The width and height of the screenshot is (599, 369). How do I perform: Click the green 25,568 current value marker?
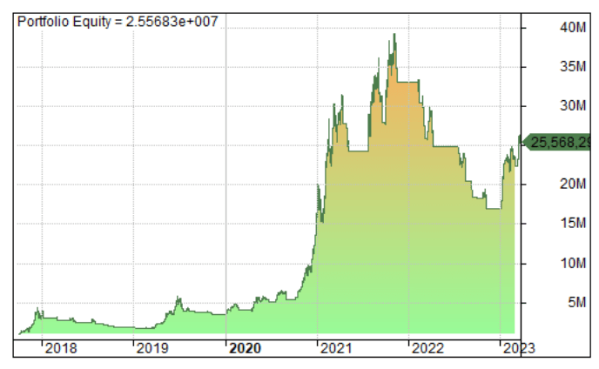(559, 142)
